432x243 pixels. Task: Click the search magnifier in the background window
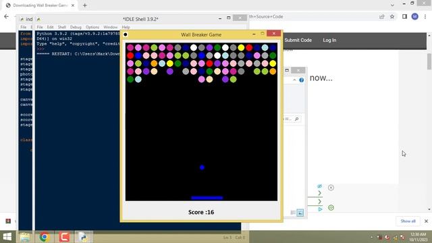click(x=297, y=119)
